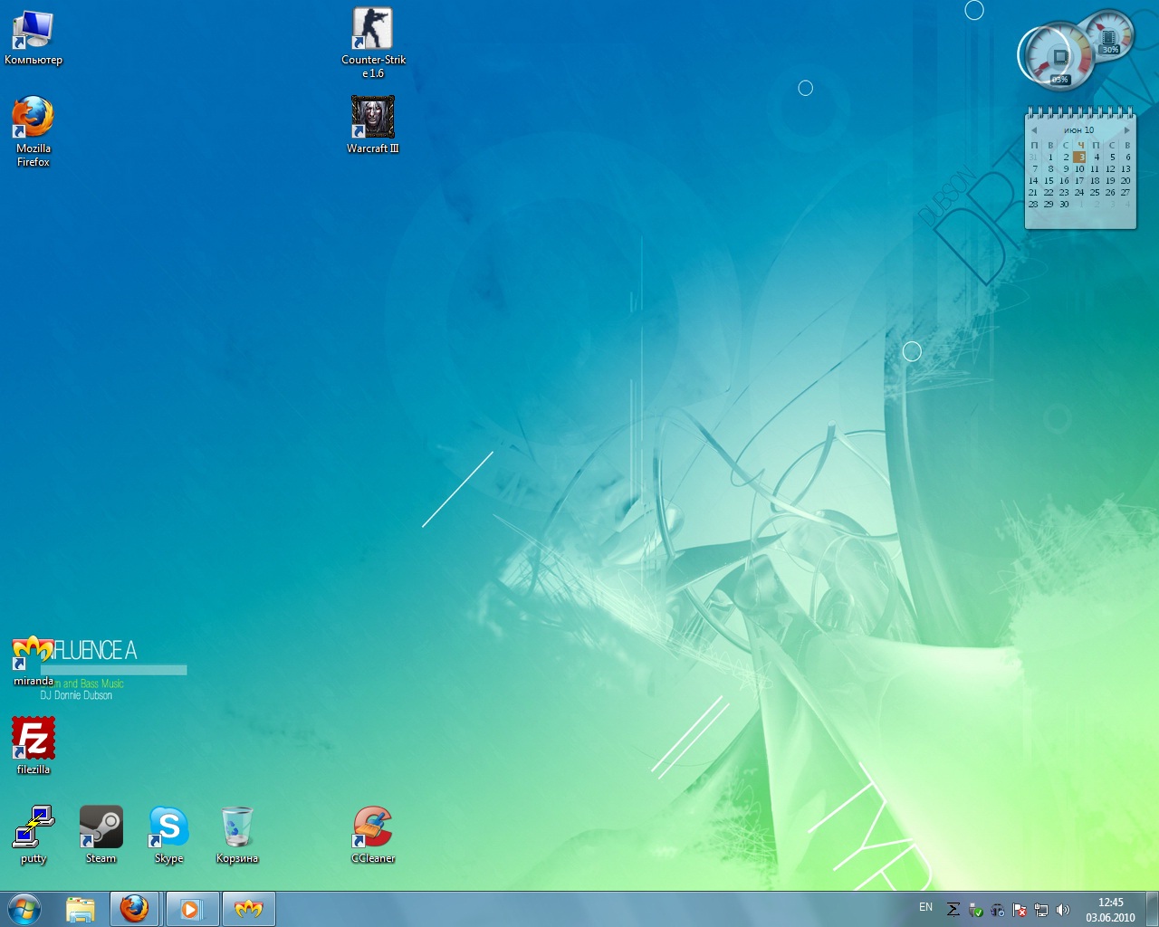The image size is (1159, 927).
Task: Open the Counter-Strike 1.6 desktop shortcut
Action: click(372, 30)
